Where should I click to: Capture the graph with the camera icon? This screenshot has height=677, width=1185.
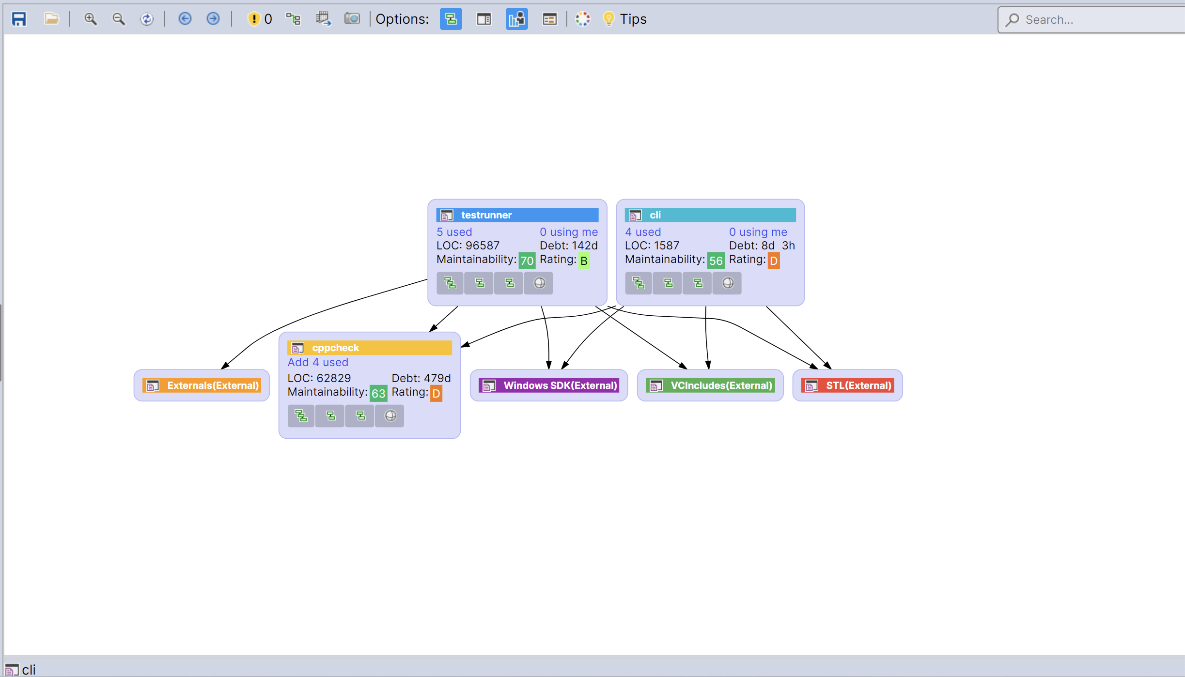pos(352,18)
